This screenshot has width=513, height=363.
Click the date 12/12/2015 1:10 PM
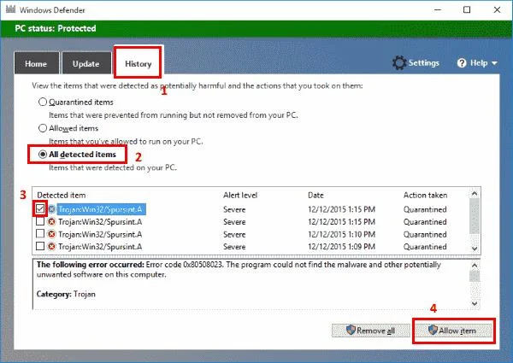[341, 234]
